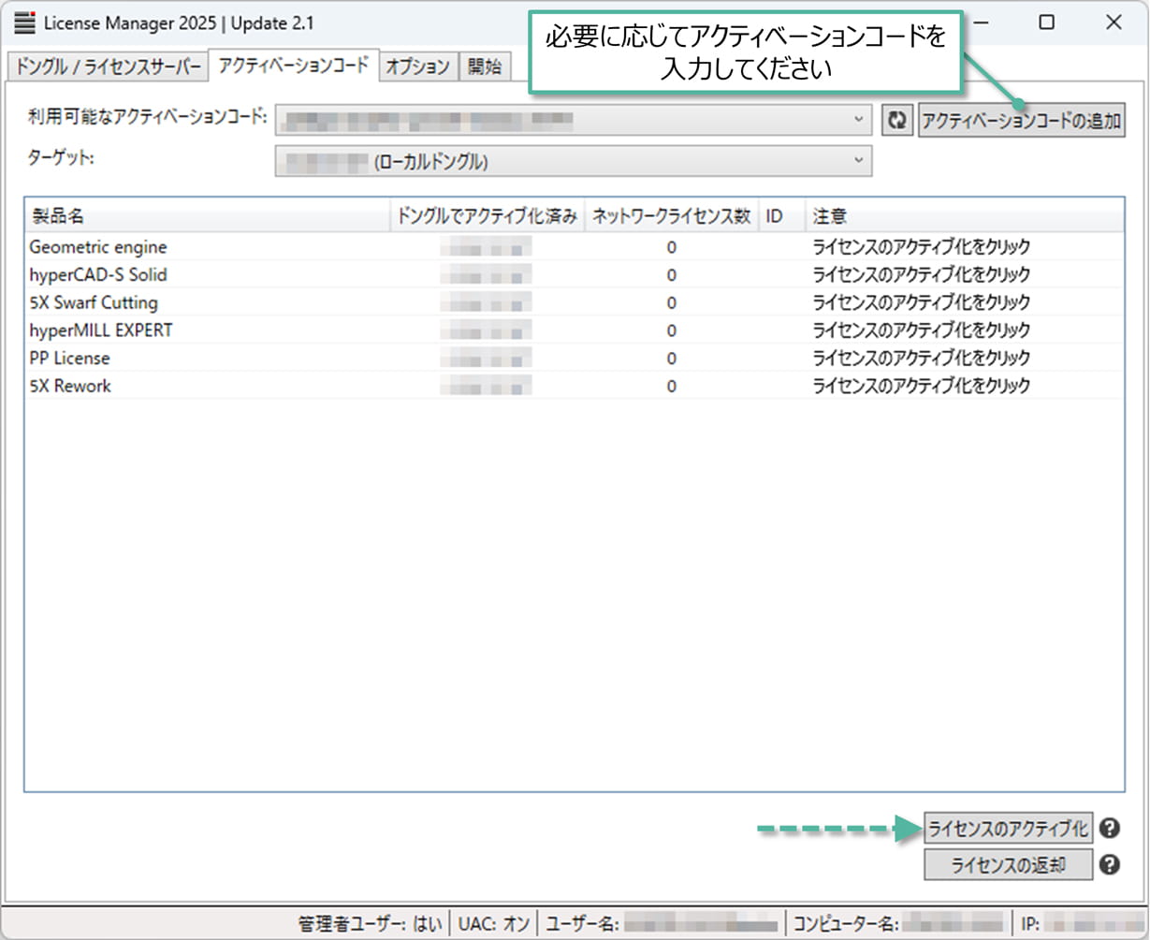Click 注意 text in 5X Rework row
Screen dimensions: 1150x940
921,386
